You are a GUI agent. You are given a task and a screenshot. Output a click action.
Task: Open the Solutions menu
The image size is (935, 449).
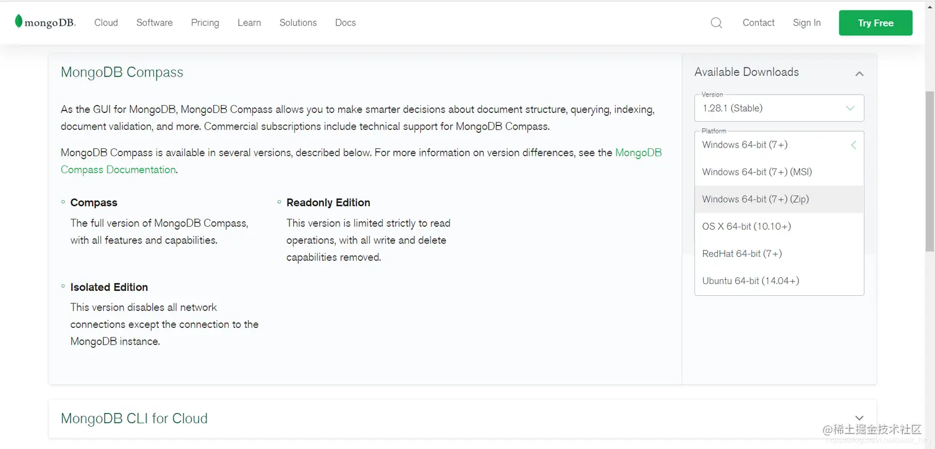point(298,22)
